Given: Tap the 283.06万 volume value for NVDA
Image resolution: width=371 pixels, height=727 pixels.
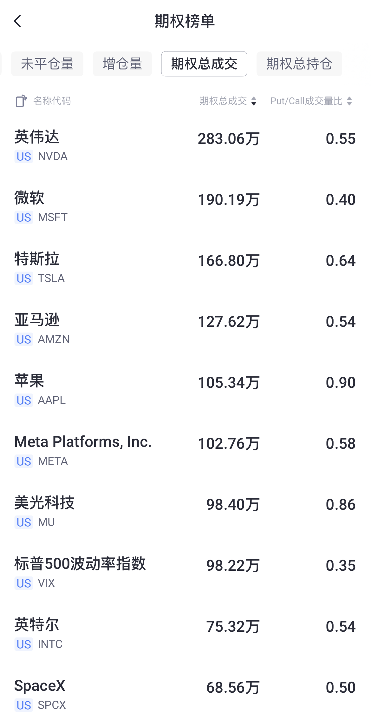Looking at the screenshot, I should [229, 139].
